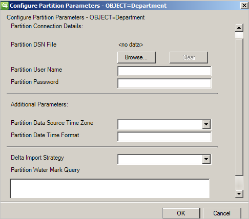
Task: Click the green title bar window icon
Action: 5,6
